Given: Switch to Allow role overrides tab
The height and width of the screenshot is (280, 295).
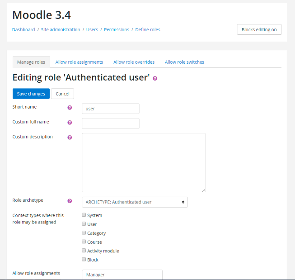Looking at the screenshot, I should [x=134, y=62].
